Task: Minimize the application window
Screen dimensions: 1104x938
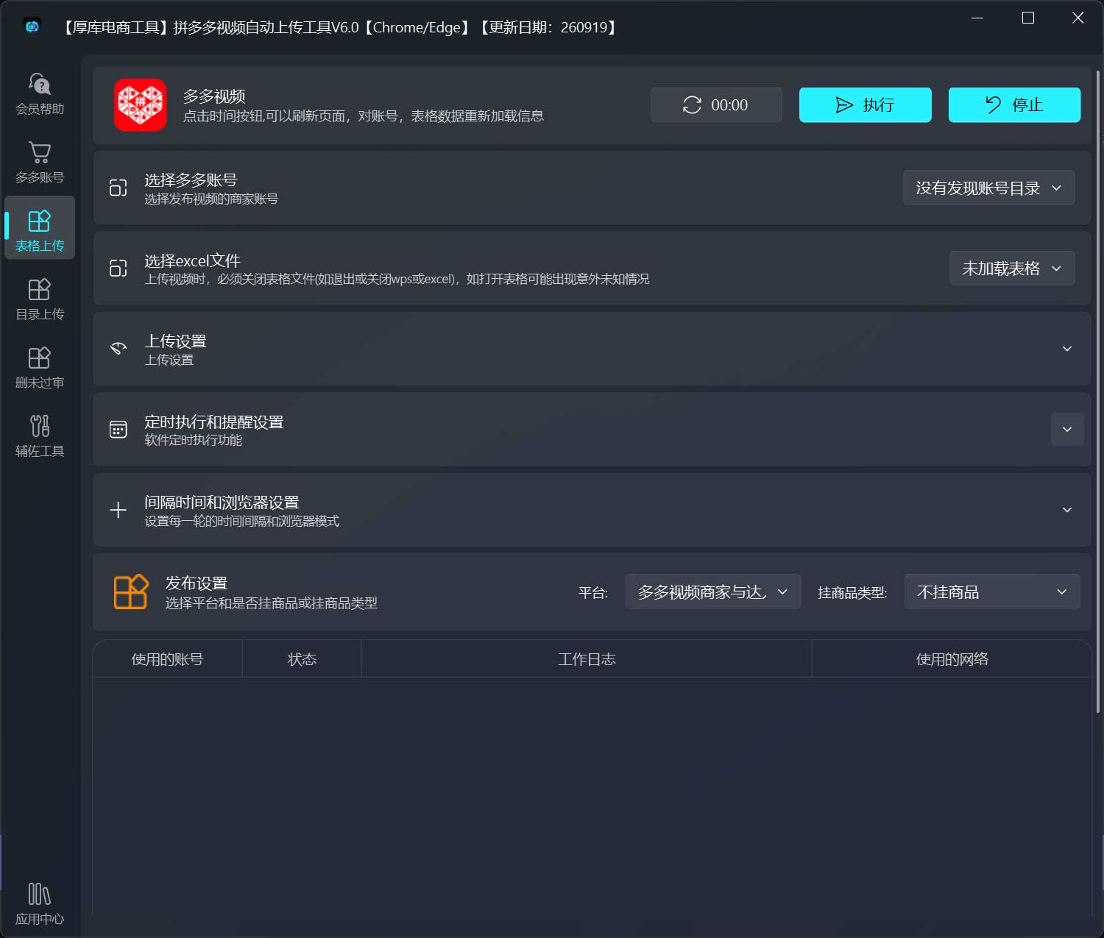Action: coord(977,18)
